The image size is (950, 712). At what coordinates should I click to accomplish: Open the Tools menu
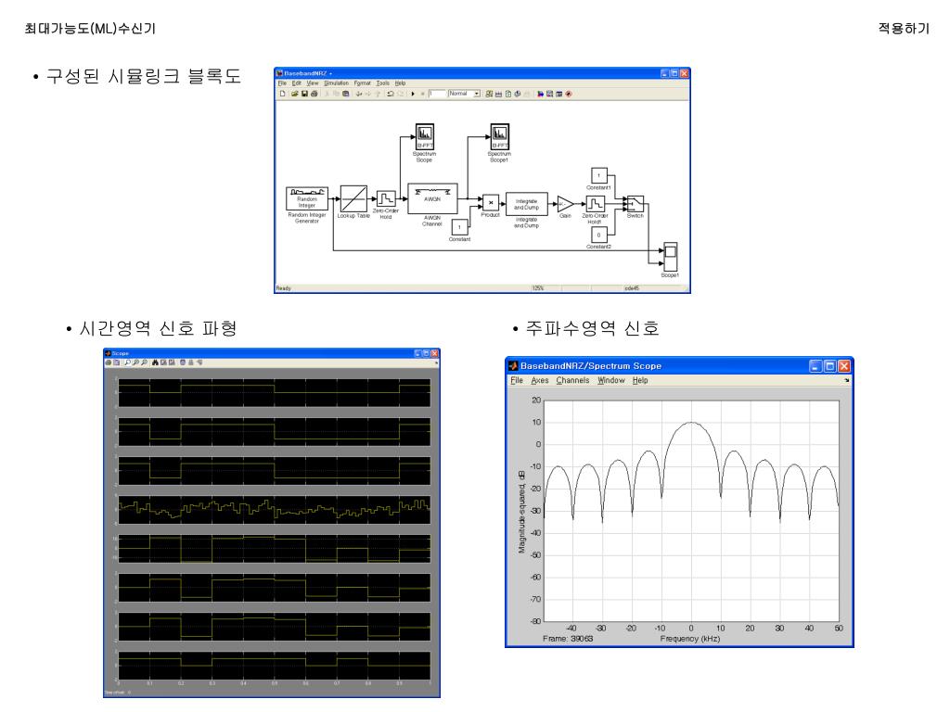click(383, 83)
